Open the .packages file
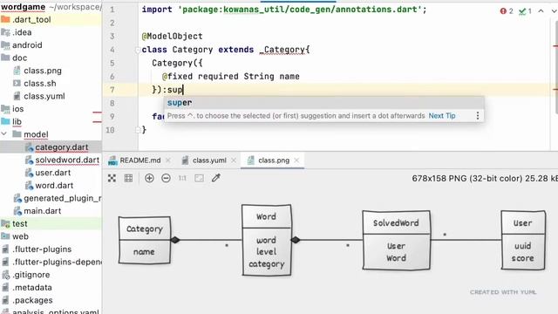 tap(32, 300)
